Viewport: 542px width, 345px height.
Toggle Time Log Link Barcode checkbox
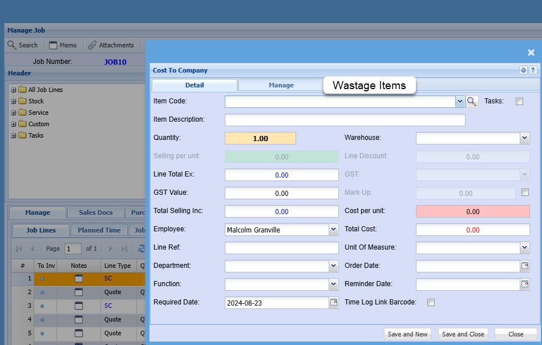click(431, 303)
